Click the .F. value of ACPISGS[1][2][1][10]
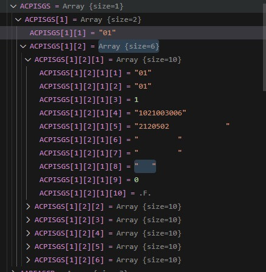Viewport: 266px width, 272px height. click(145, 193)
